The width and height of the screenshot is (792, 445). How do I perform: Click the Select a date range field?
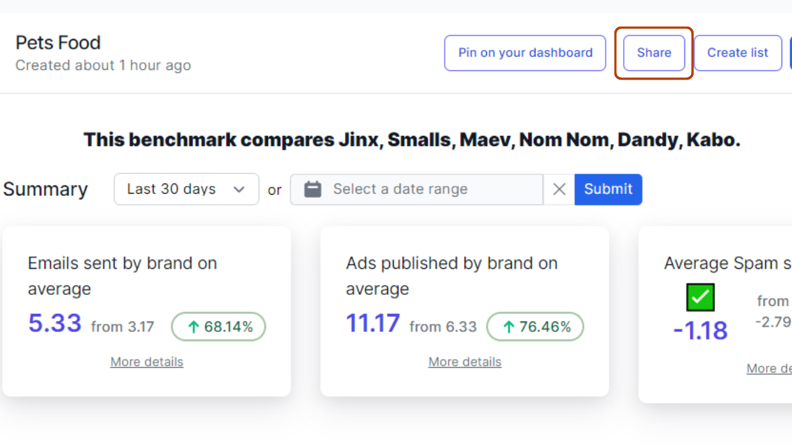click(x=416, y=189)
